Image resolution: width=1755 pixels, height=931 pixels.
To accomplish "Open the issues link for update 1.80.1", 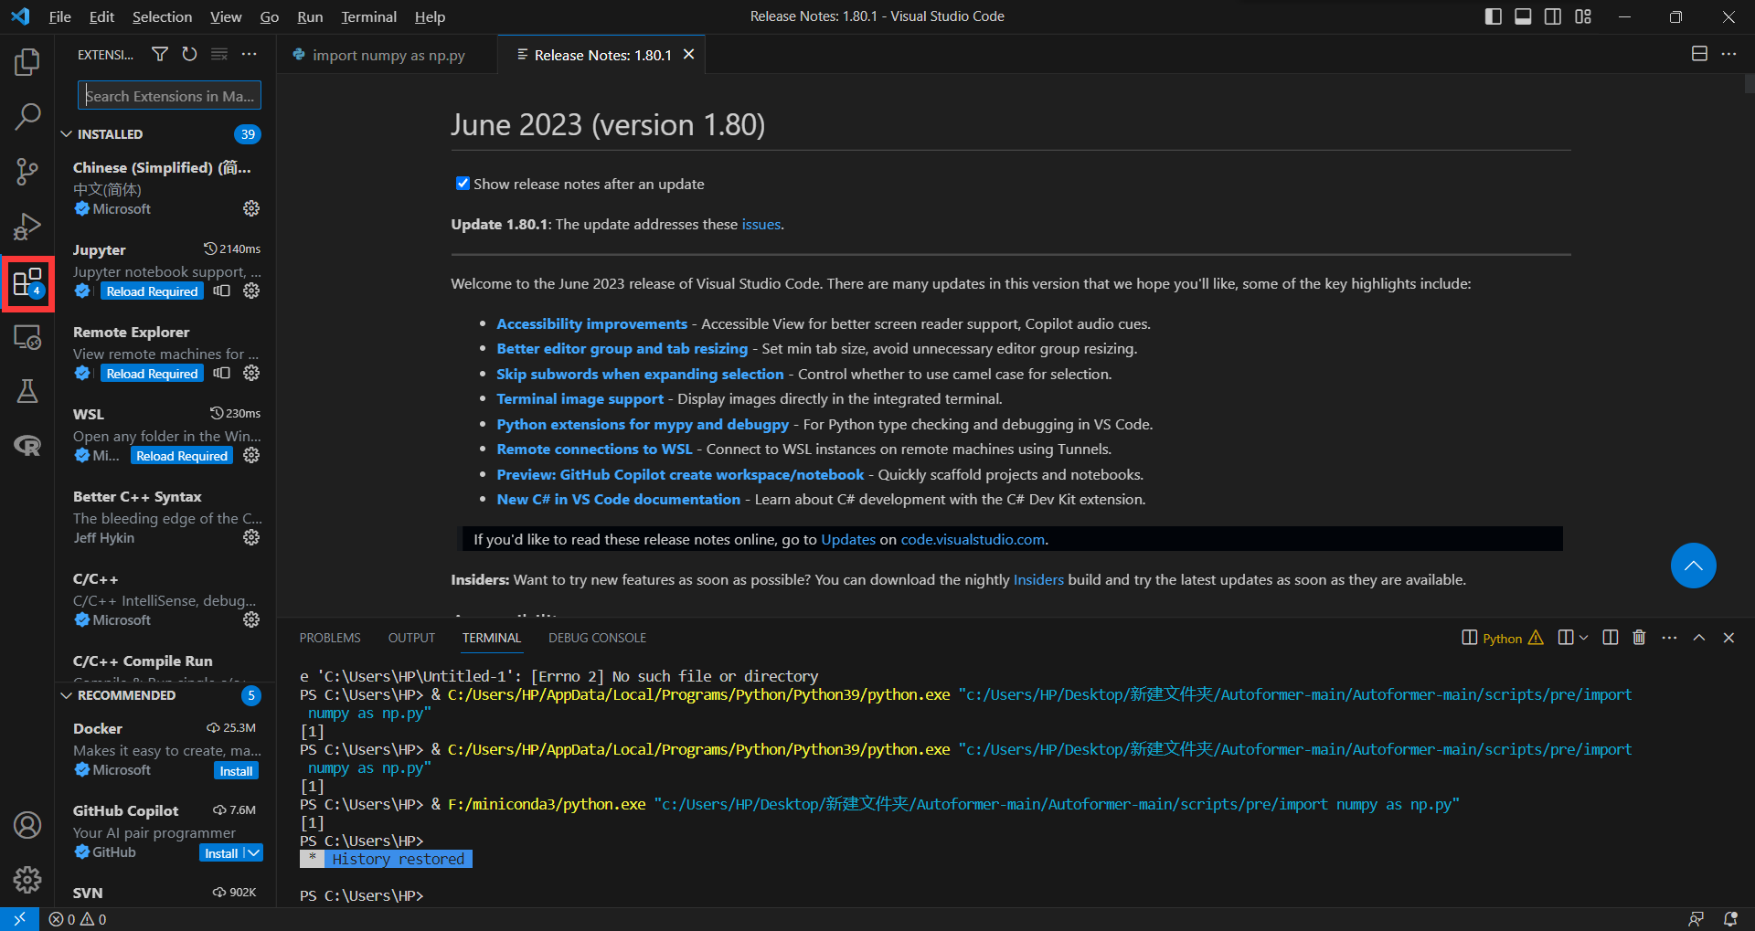I will 760,225.
